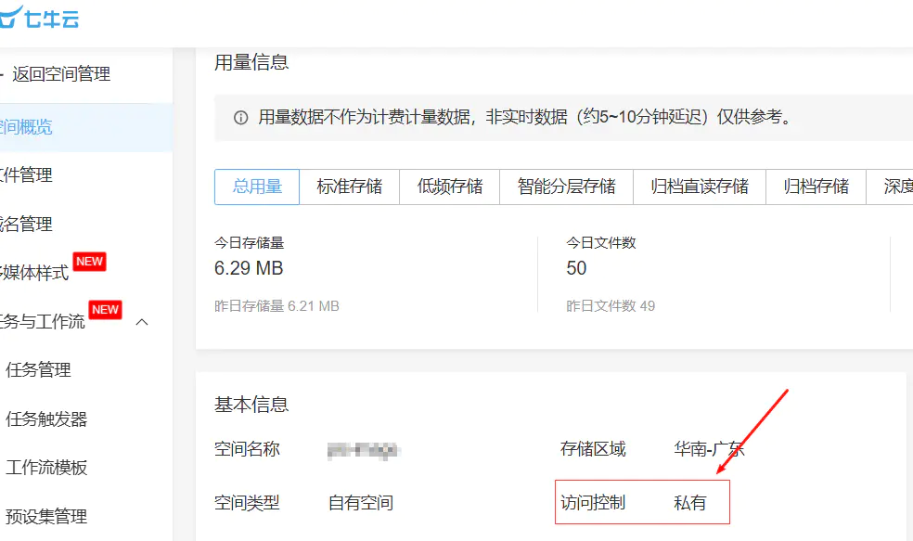Switch to 标准存储 tab

(x=350, y=187)
